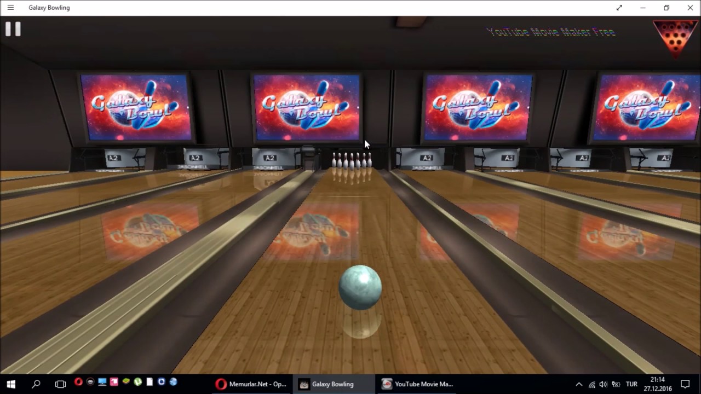The image size is (701, 394).
Task: Open the white document pinned icon
Action: (150, 382)
